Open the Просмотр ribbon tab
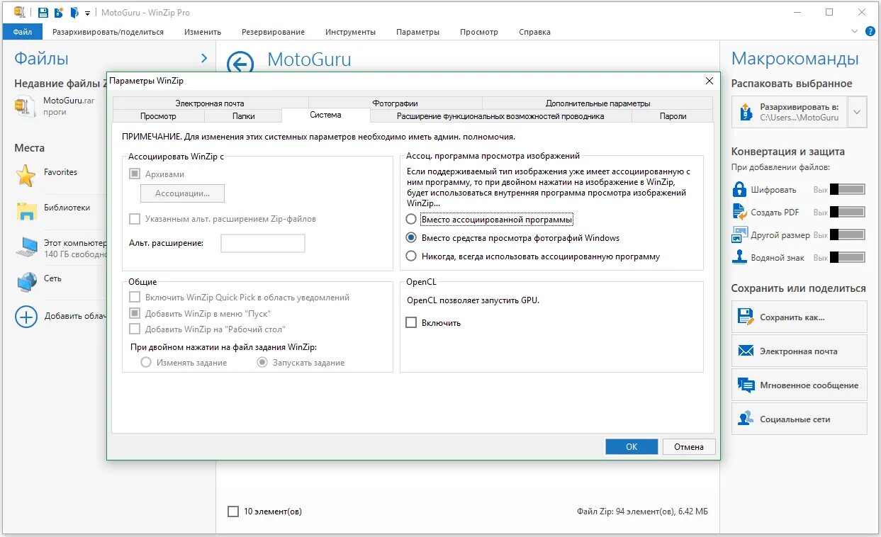Image resolution: width=881 pixels, height=537 pixels. click(x=478, y=32)
